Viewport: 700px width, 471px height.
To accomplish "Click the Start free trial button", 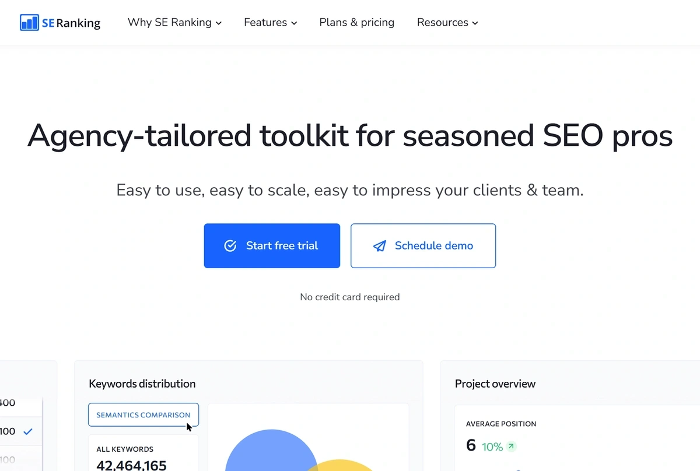I will click(272, 245).
